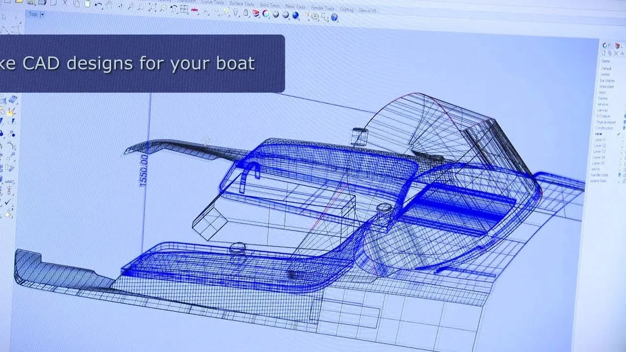Open the Render Tools tab

pyautogui.click(x=322, y=8)
